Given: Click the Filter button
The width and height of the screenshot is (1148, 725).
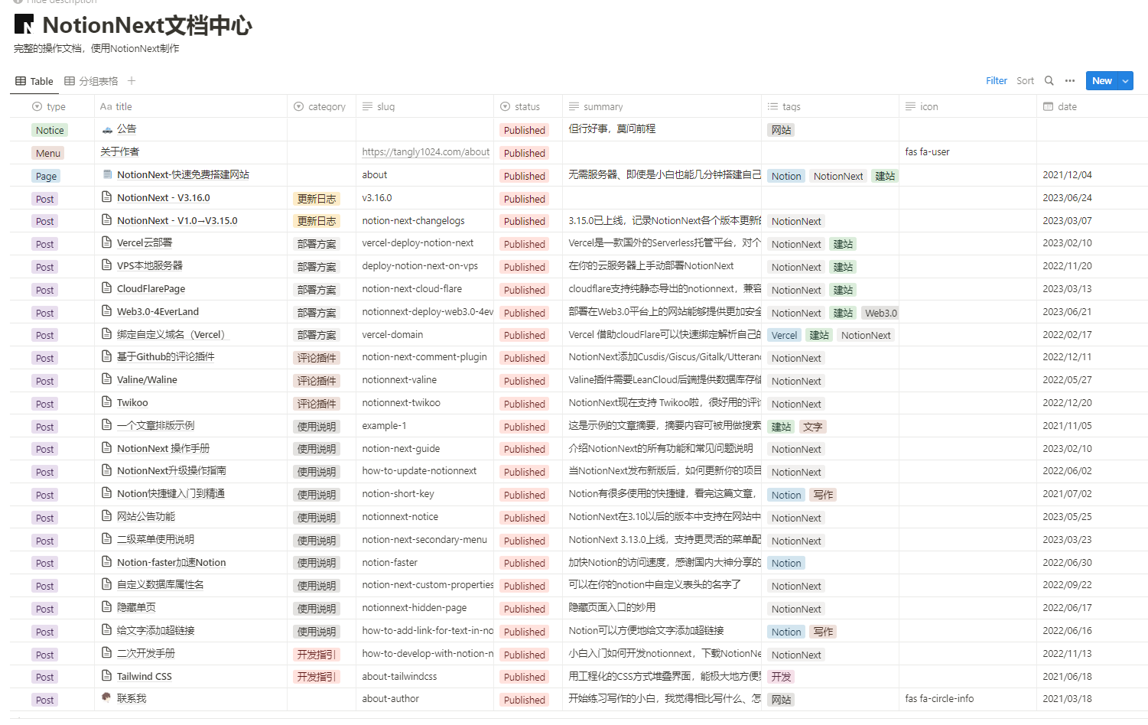Looking at the screenshot, I should [x=997, y=81].
